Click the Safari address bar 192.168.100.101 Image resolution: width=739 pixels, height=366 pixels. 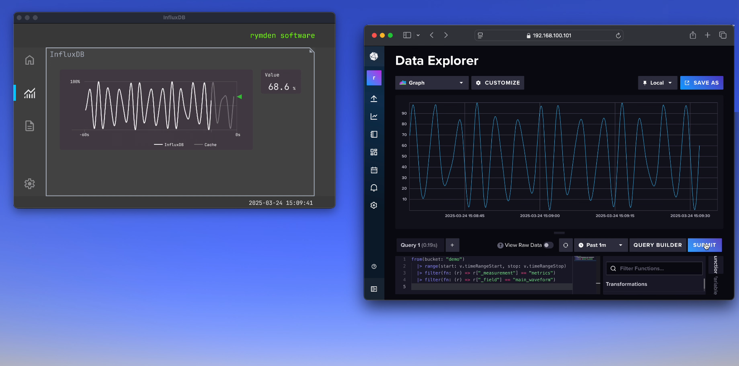pos(549,36)
